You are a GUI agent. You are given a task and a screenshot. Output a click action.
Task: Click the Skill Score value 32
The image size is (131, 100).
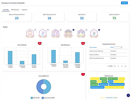[82, 18]
